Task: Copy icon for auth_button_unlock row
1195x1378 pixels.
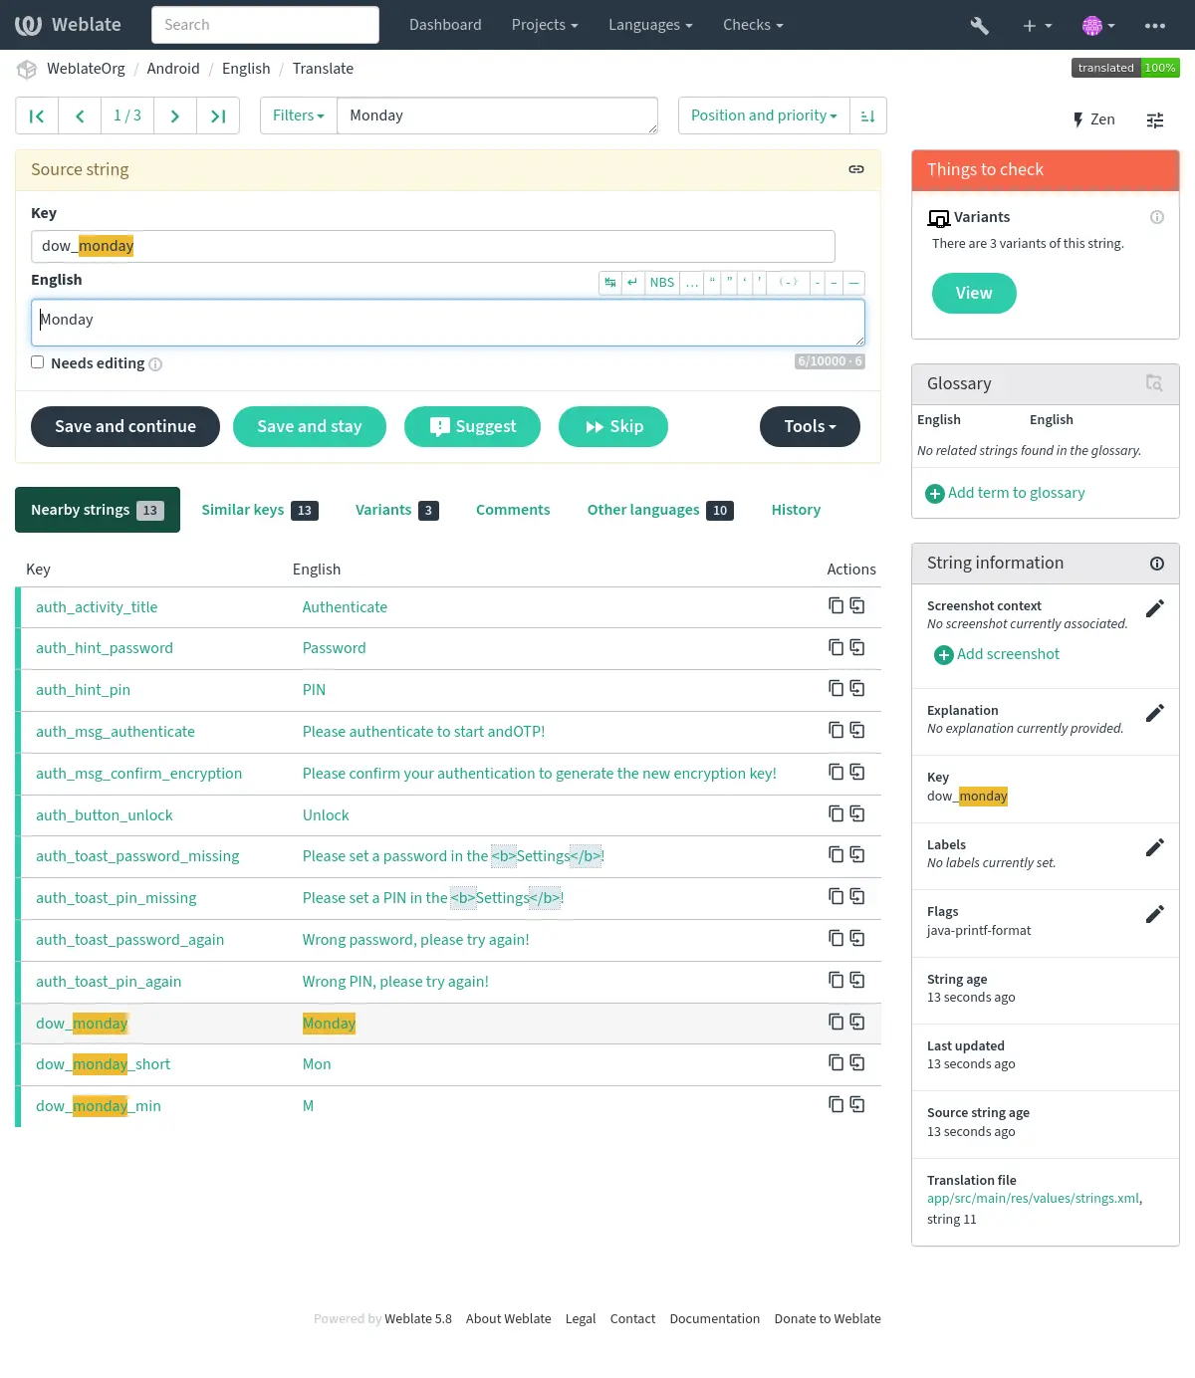Action: (x=836, y=813)
